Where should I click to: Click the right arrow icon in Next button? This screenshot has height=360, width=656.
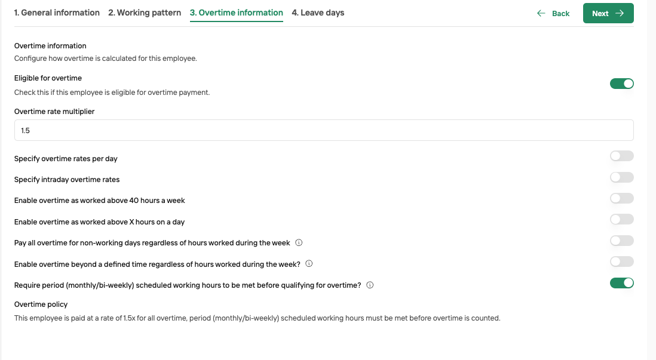click(620, 13)
